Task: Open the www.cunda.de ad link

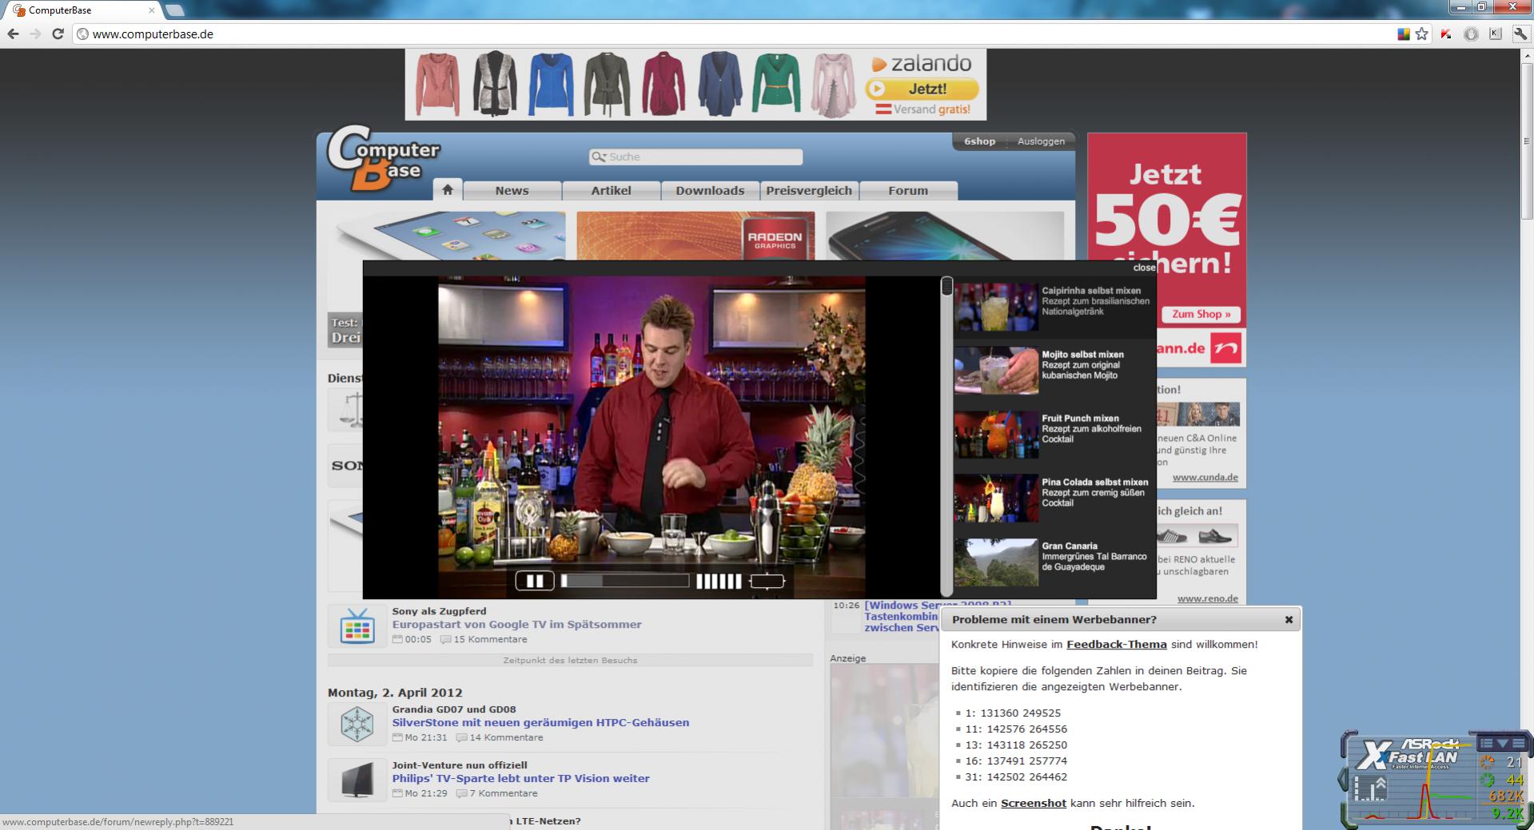Action: click(x=1205, y=477)
